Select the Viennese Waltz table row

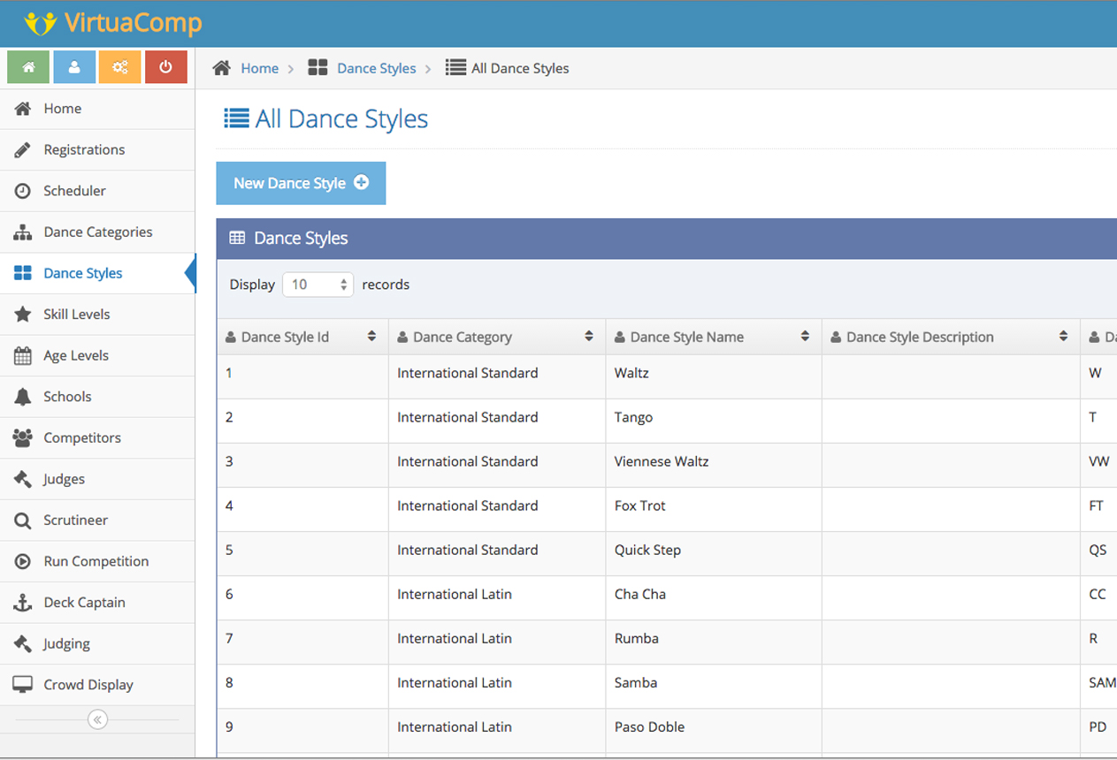[661, 461]
